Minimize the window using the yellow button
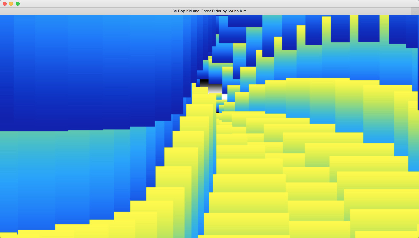 11,4
